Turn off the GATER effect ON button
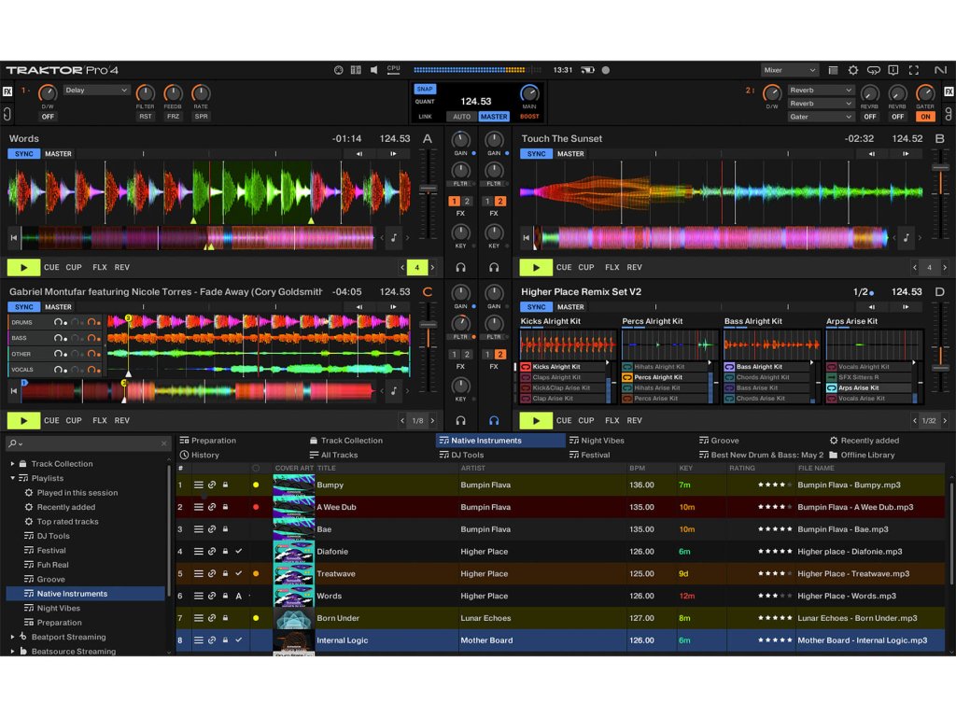 click(924, 117)
